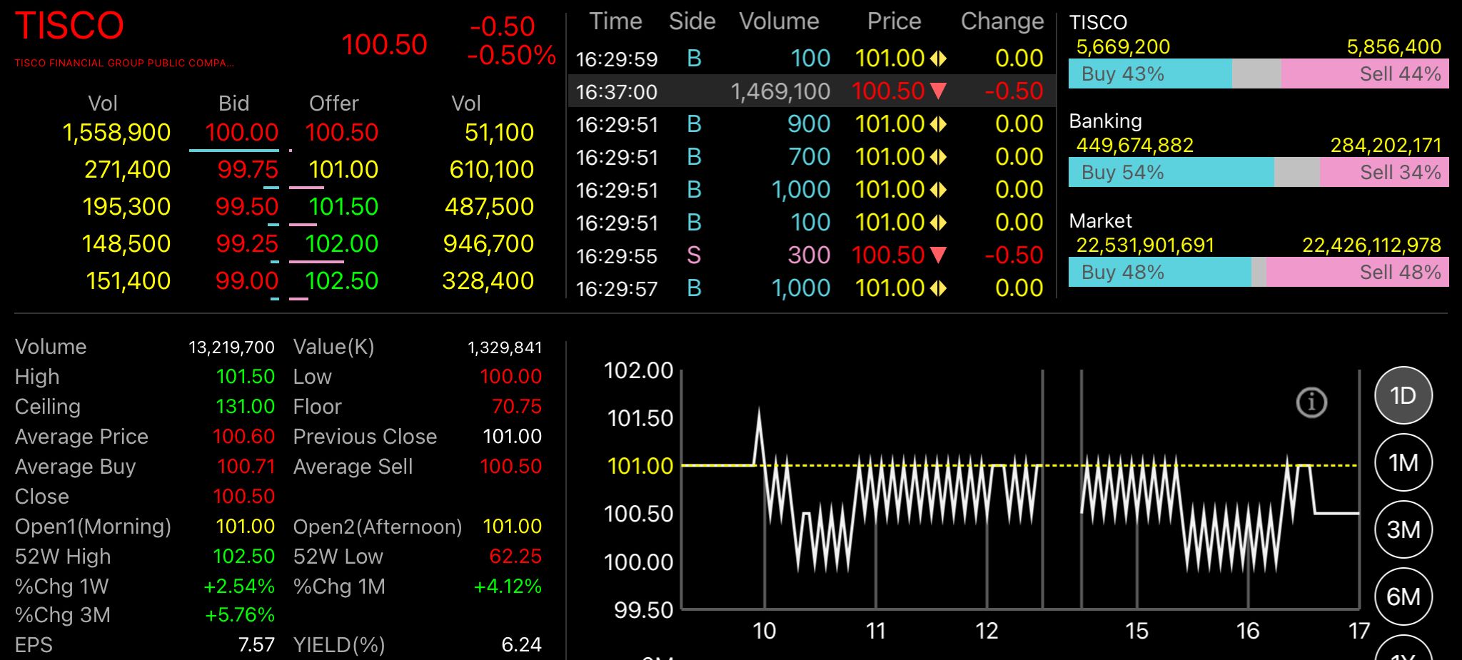Click the Change column header
Screen dimensions: 1462x660
[1002, 21]
